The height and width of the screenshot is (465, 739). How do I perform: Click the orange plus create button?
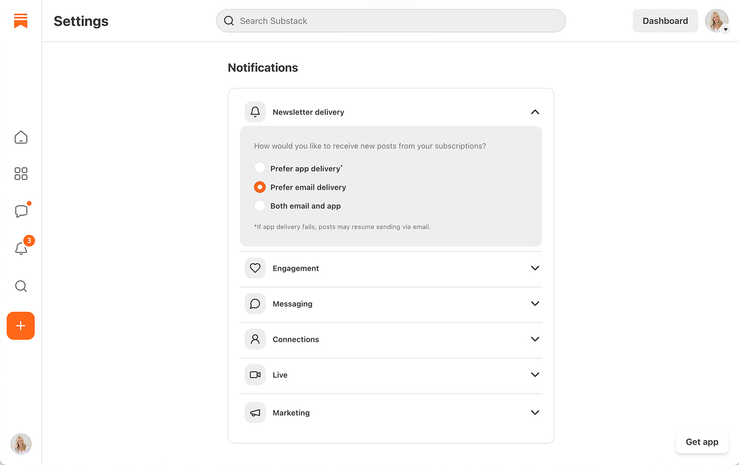click(21, 326)
